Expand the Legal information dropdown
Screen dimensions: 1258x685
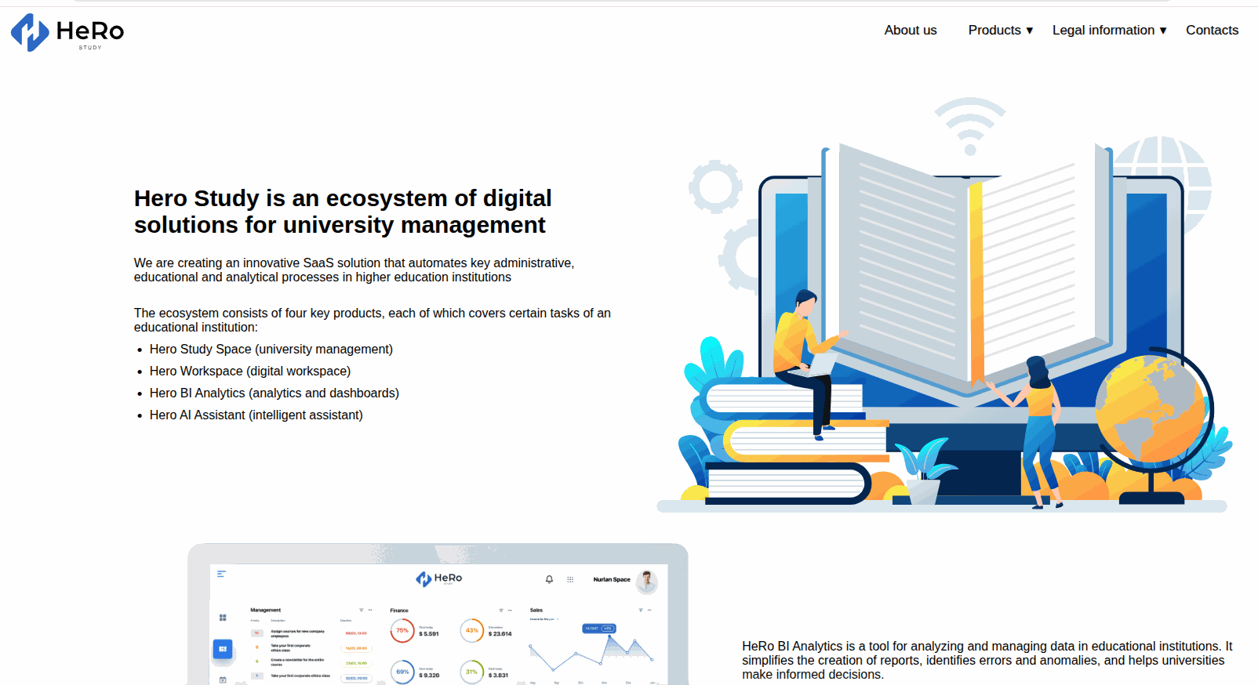click(x=1110, y=30)
